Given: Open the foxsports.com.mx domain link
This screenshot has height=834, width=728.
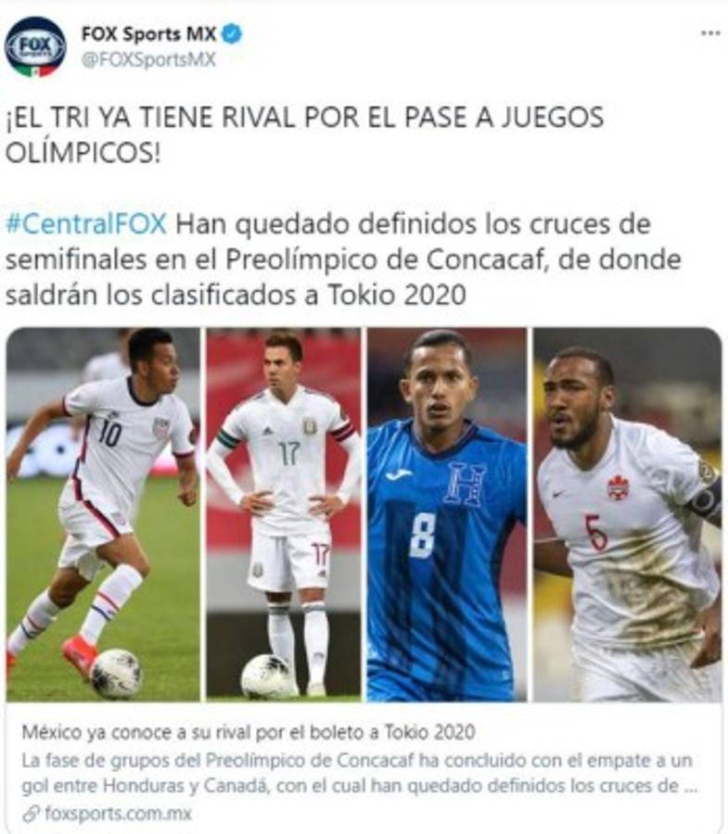Looking at the screenshot, I should [118, 814].
